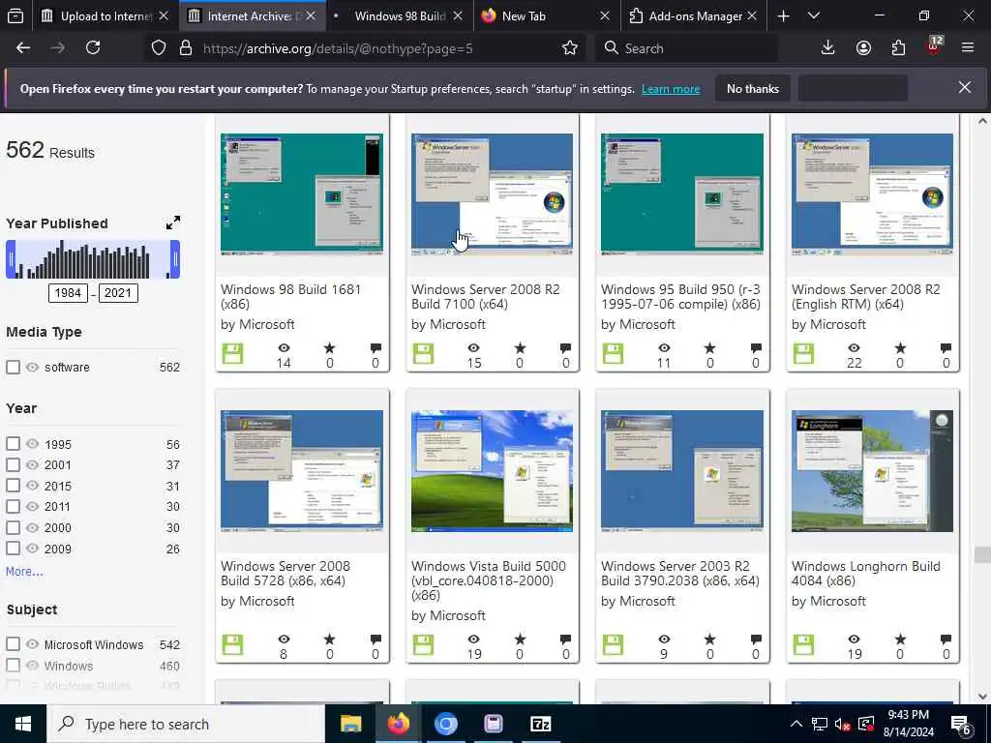The height and width of the screenshot is (743, 991).
Task: Check the 1995 year filter
Action: (x=13, y=443)
